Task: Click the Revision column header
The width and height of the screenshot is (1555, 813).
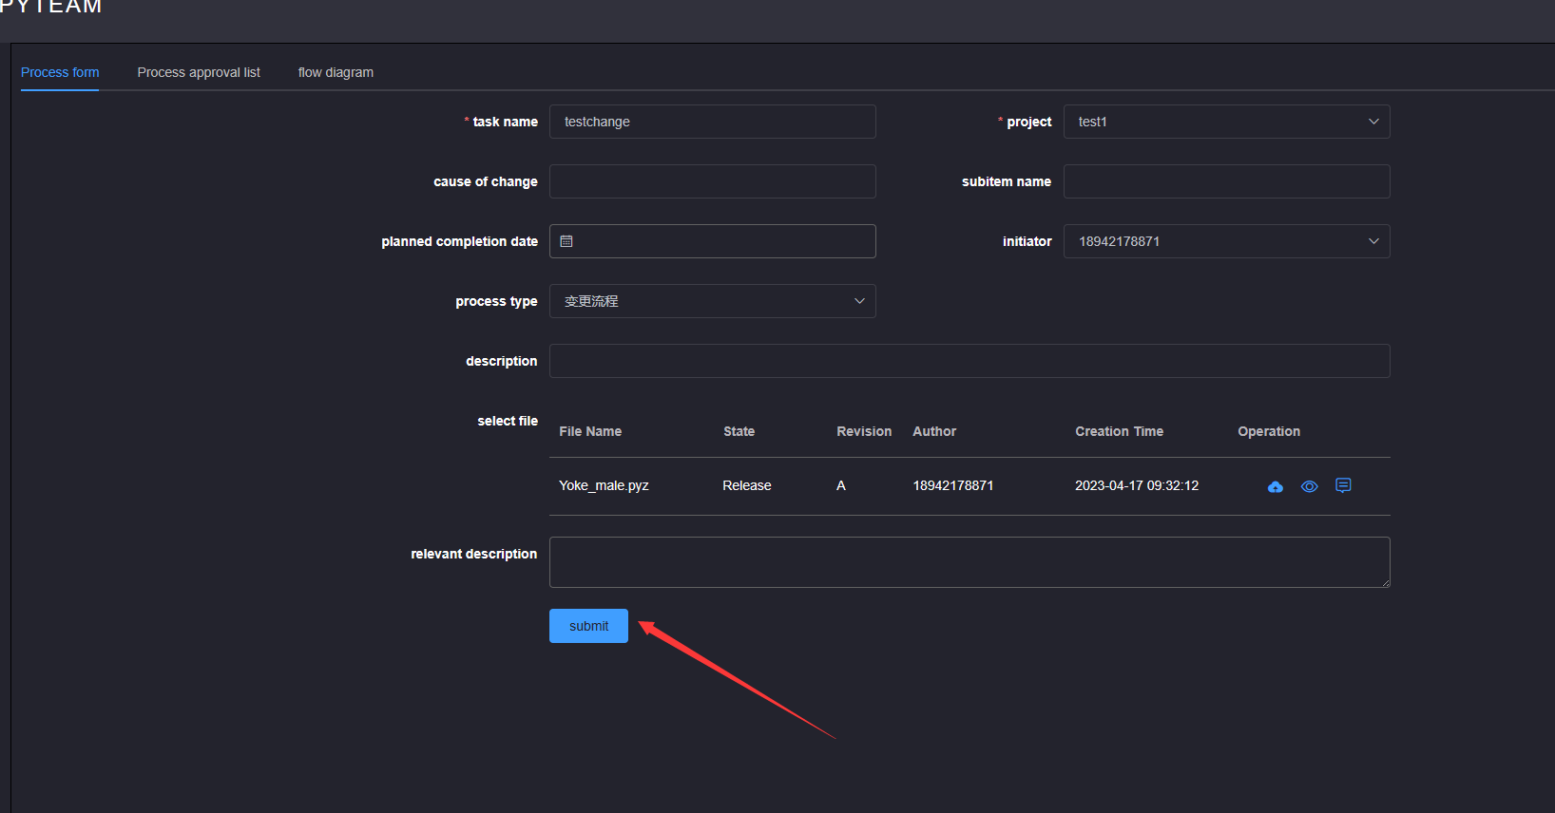Action: pyautogui.click(x=864, y=431)
